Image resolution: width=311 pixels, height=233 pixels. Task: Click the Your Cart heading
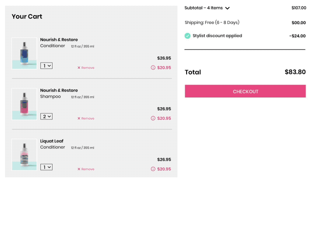point(27,17)
